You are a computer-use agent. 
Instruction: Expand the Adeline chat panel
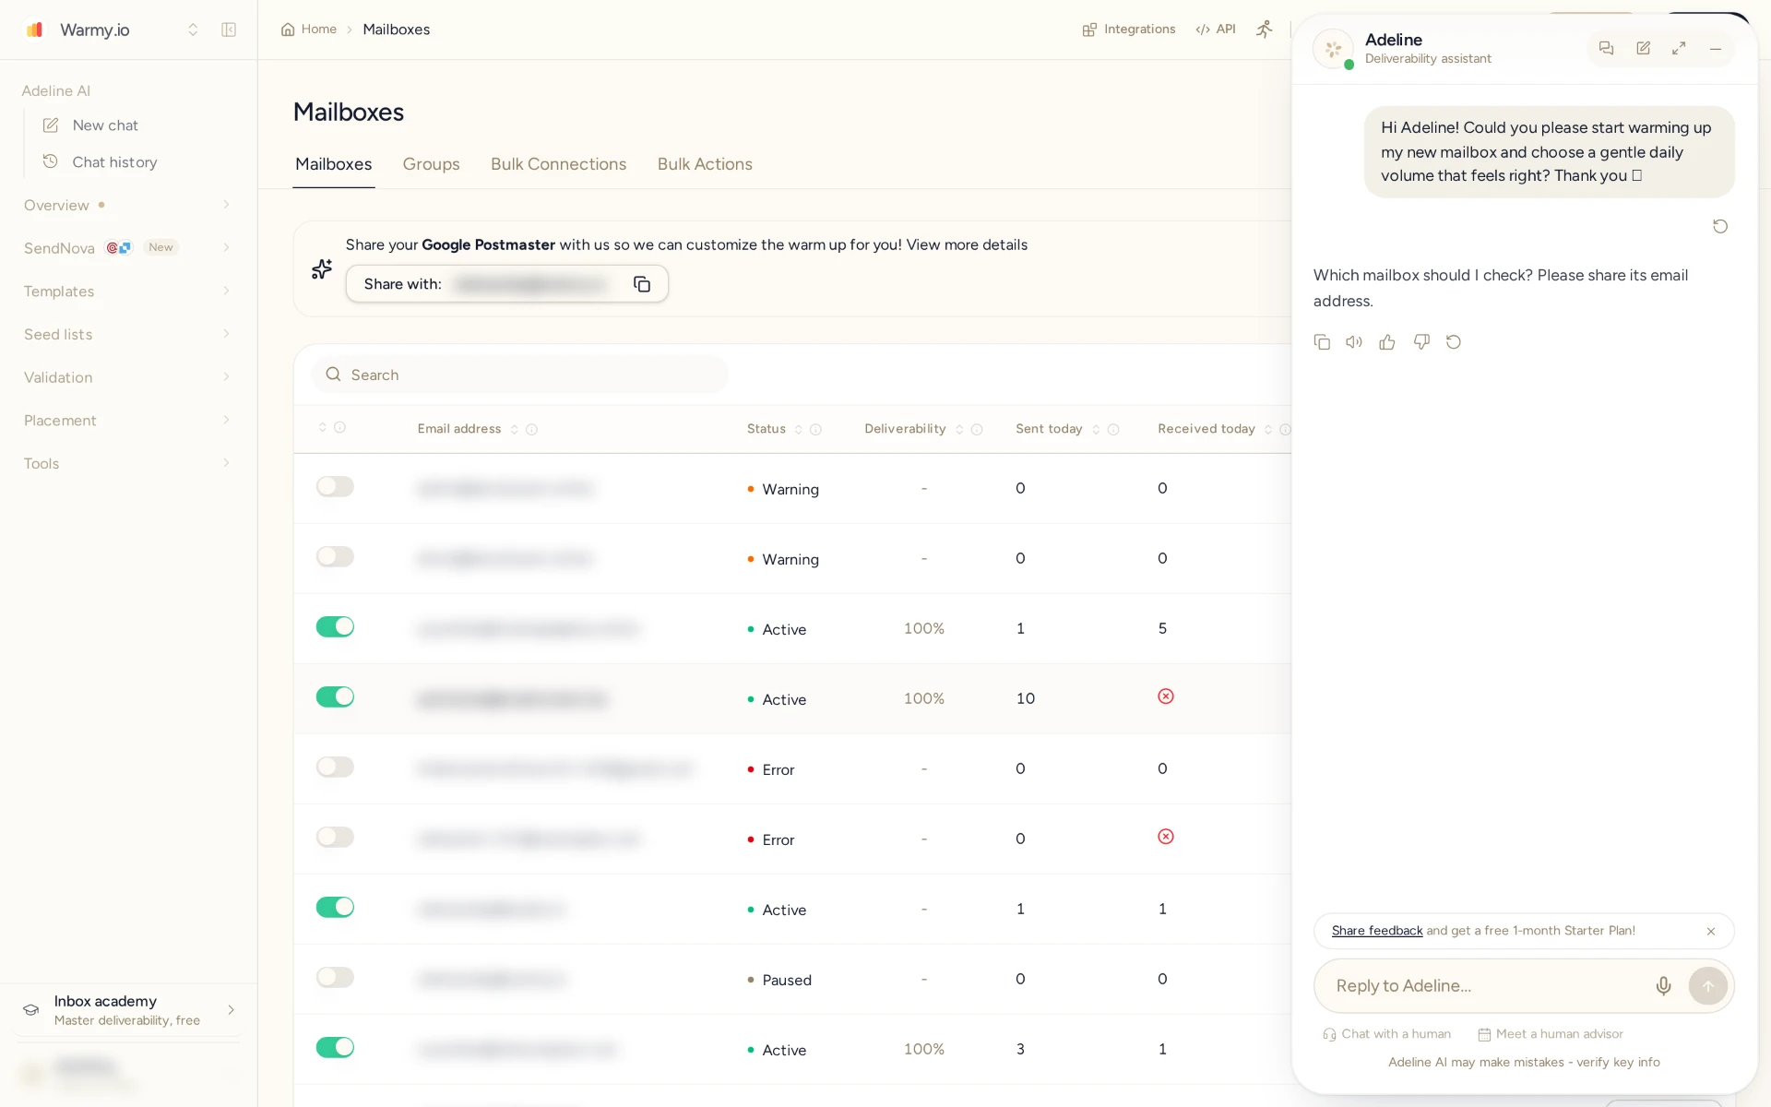pos(1679,48)
